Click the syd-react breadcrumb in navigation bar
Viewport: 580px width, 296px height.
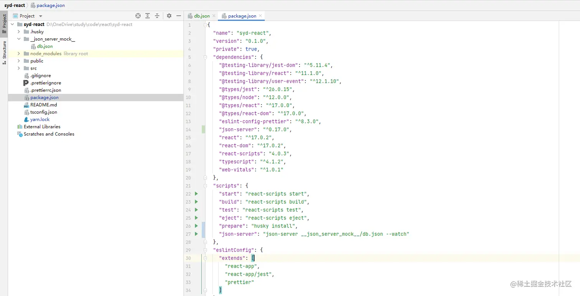[15, 5]
